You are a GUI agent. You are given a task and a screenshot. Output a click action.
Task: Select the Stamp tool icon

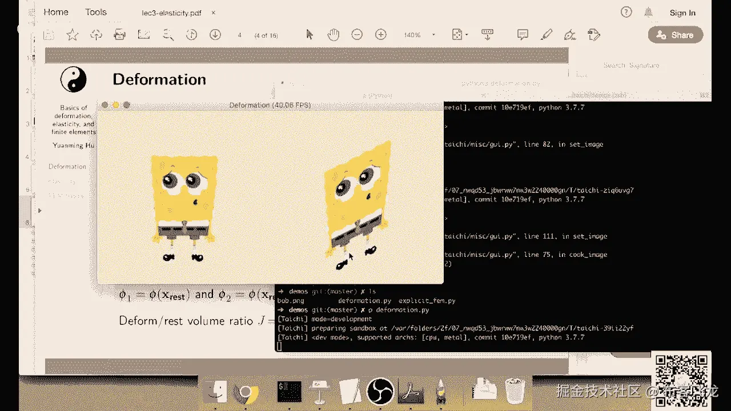click(594, 35)
